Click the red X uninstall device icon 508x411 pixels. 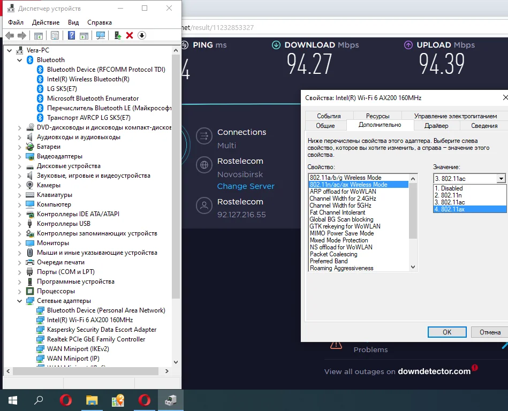tap(130, 36)
